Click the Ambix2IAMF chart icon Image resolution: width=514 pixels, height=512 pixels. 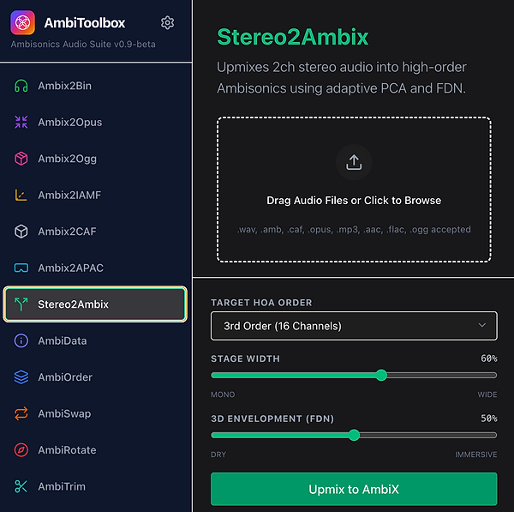21,196
